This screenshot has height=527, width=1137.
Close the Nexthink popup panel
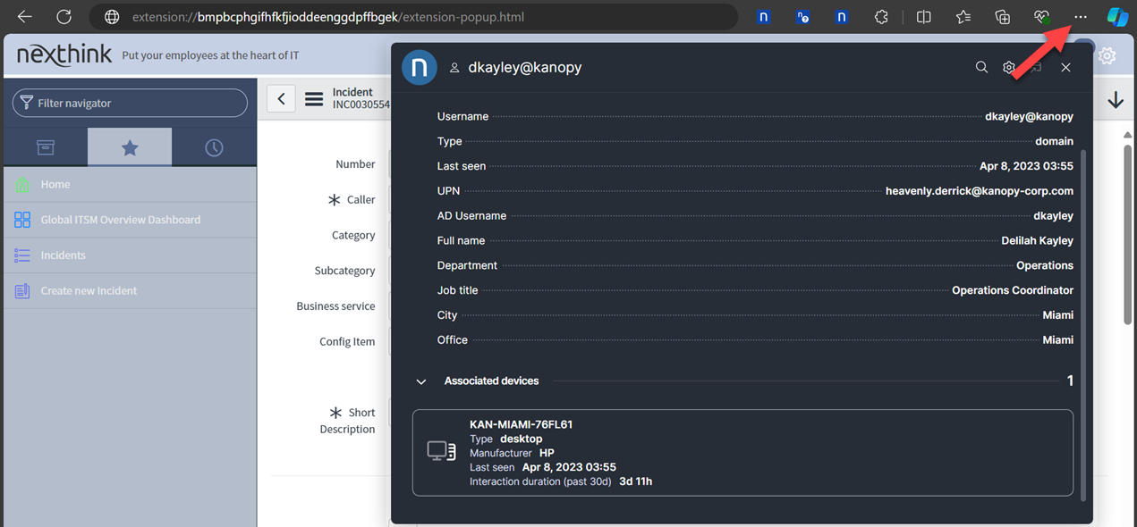point(1065,68)
